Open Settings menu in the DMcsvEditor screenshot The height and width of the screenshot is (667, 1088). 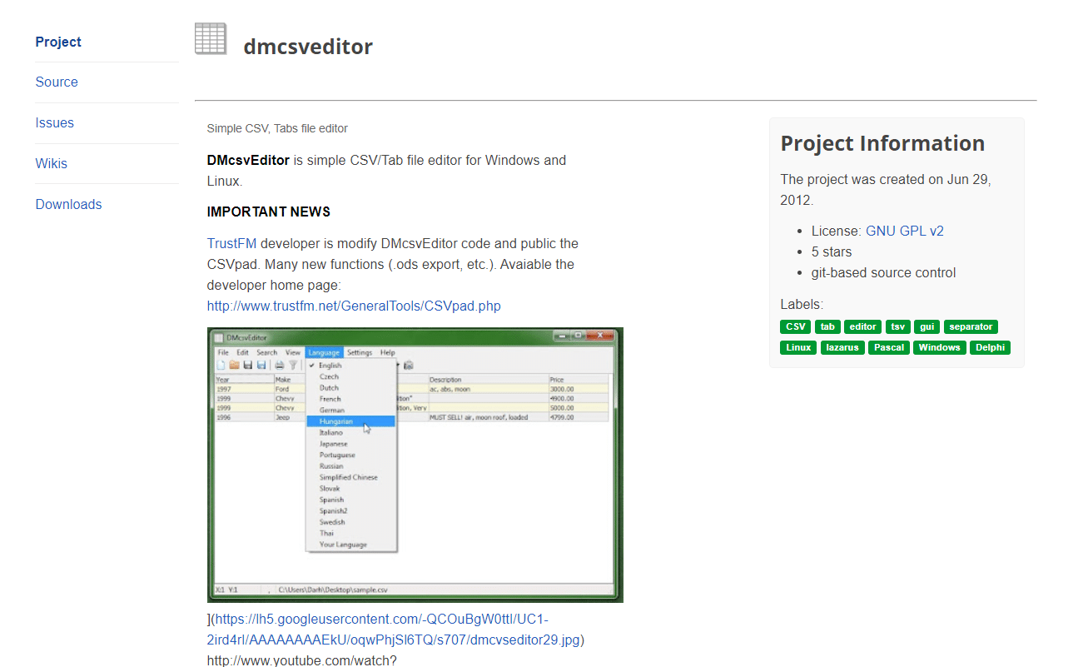(x=360, y=352)
